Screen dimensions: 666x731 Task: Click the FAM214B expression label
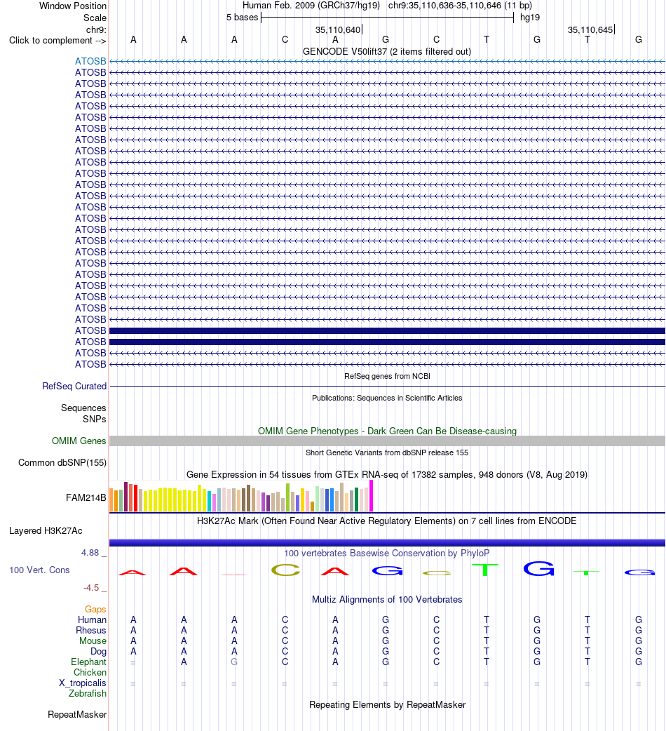click(x=86, y=498)
